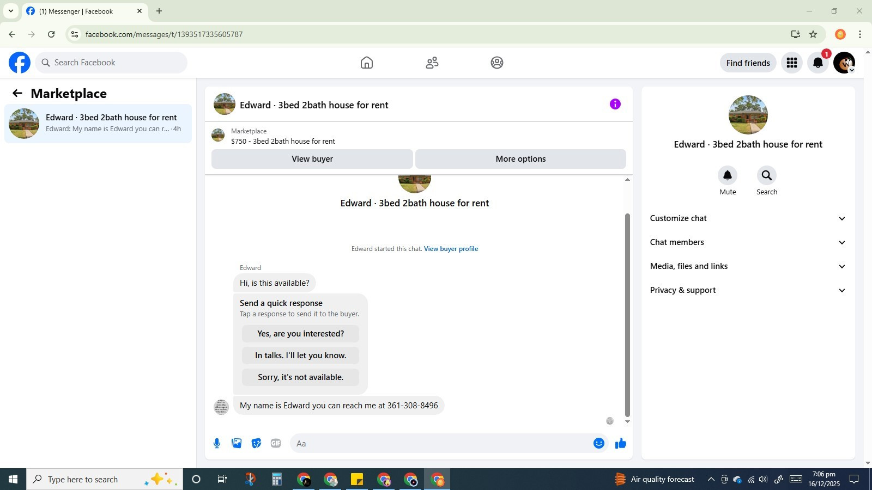The image size is (872, 490).
Task: Open the Chrome profile avatar icon
Action: (840, 34)
